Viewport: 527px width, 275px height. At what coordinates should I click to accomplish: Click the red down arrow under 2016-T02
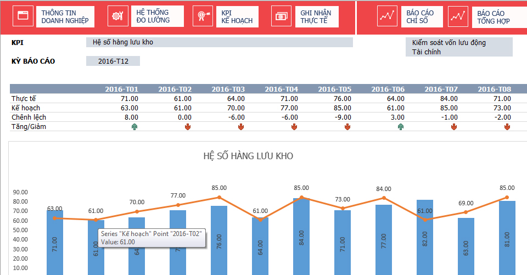(188, 127)
